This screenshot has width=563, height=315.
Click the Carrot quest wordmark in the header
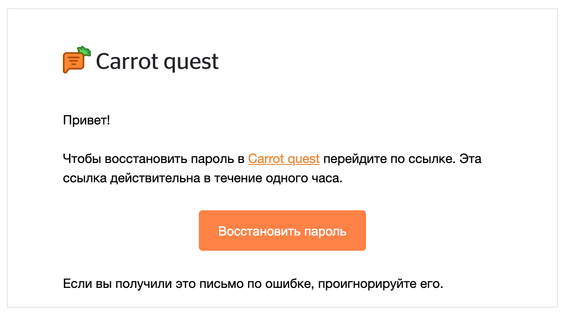157,62
